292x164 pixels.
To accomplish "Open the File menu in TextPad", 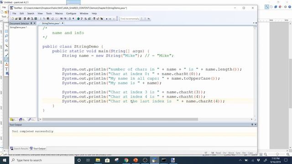I will point(14,13).
